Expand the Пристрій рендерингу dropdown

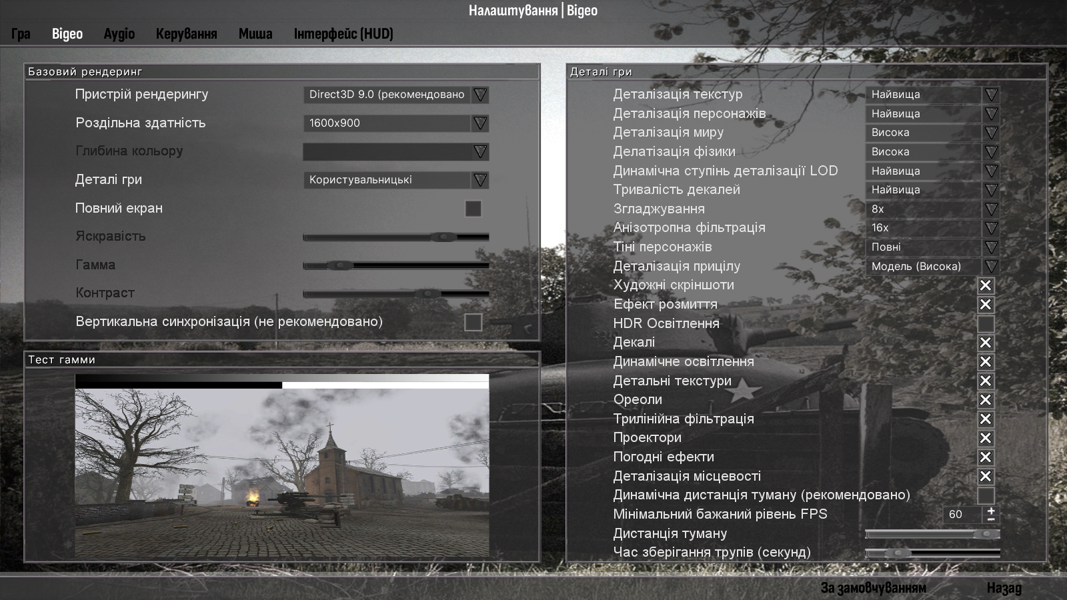pos(396,95)
